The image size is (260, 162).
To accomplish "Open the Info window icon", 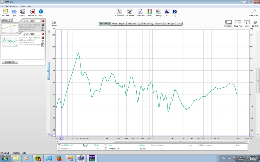I will click(41, 13).
